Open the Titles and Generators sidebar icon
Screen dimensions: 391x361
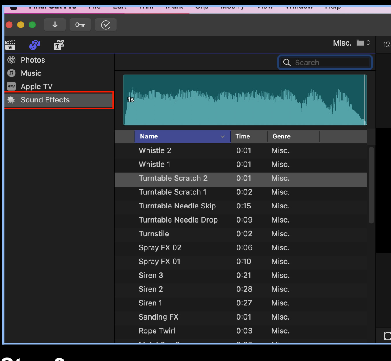(x=59, y=45)
